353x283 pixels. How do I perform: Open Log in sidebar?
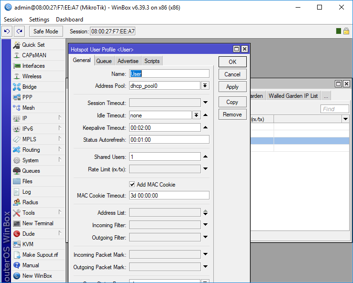coord(38,192)
